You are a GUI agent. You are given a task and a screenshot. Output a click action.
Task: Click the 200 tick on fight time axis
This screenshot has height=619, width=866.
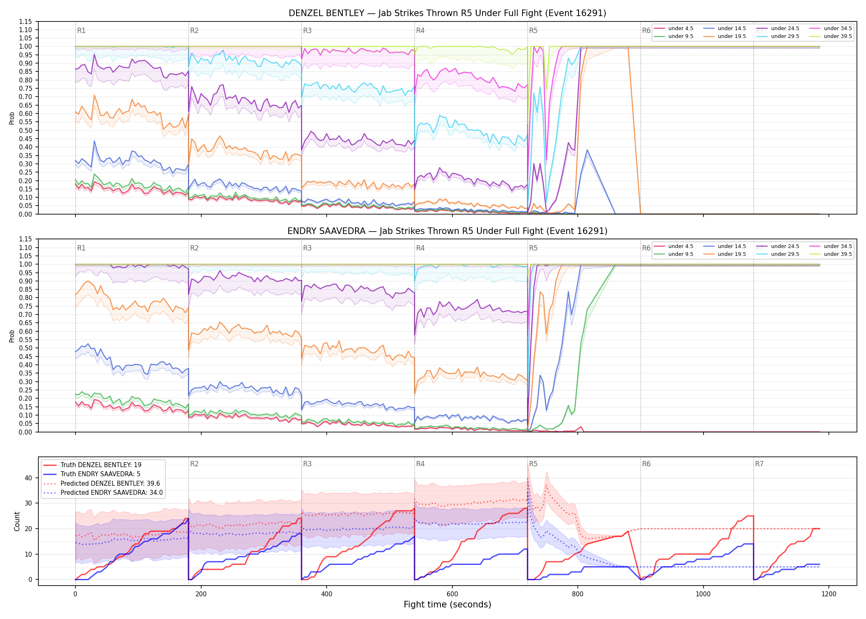click(201, 594)
